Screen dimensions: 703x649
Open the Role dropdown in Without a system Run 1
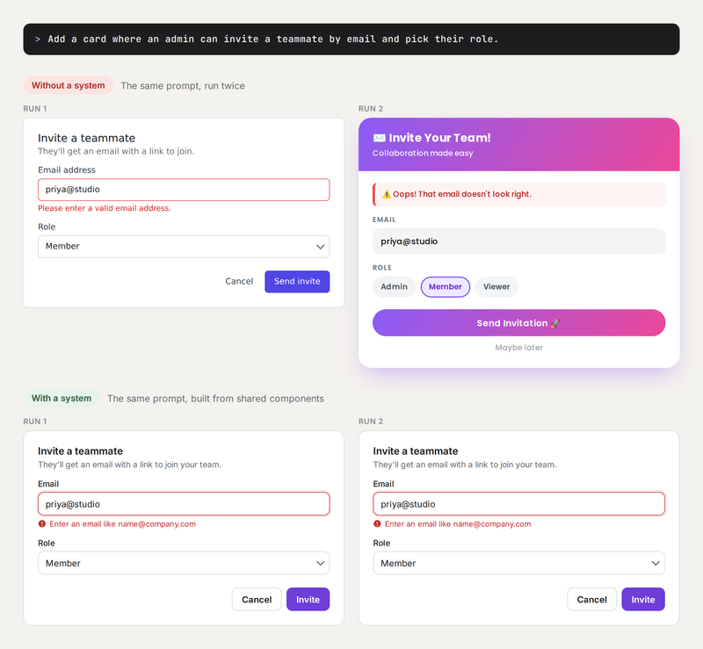tap(184, 247)
